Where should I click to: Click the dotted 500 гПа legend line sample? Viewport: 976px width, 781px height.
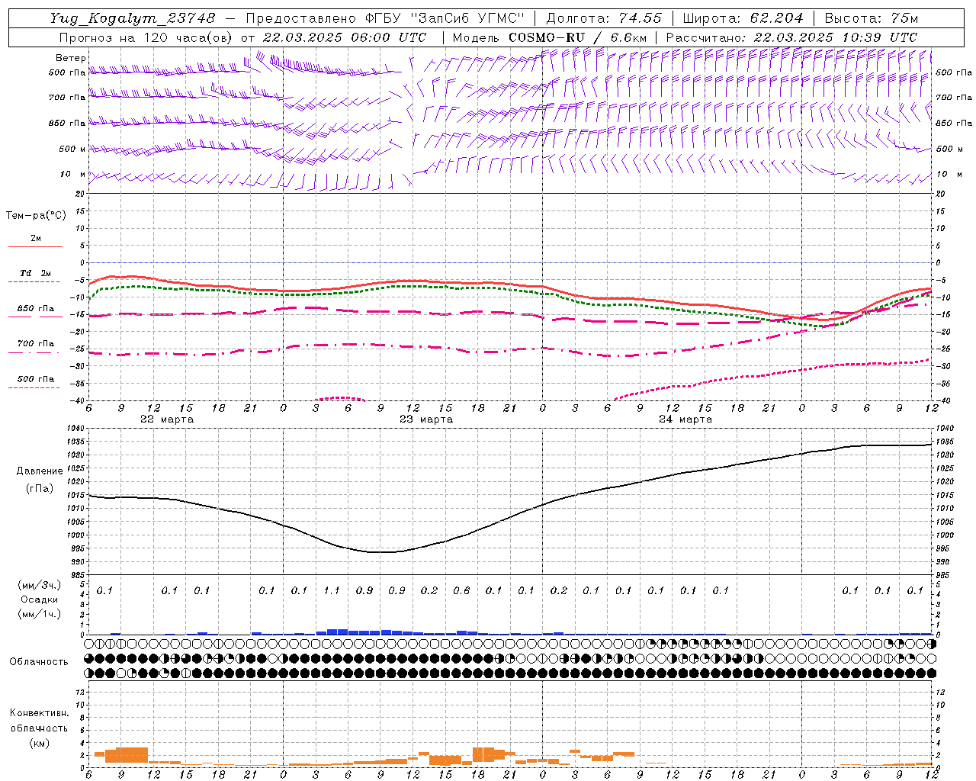34,387
